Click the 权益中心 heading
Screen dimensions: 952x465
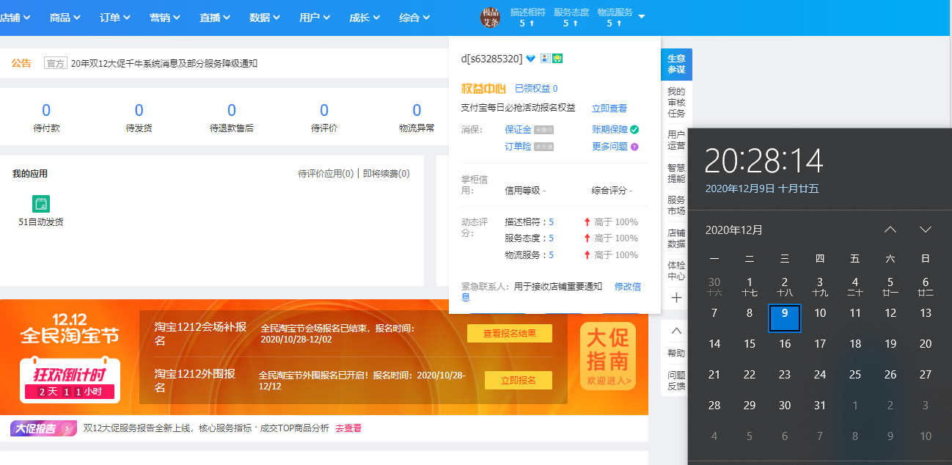[483, 89]
